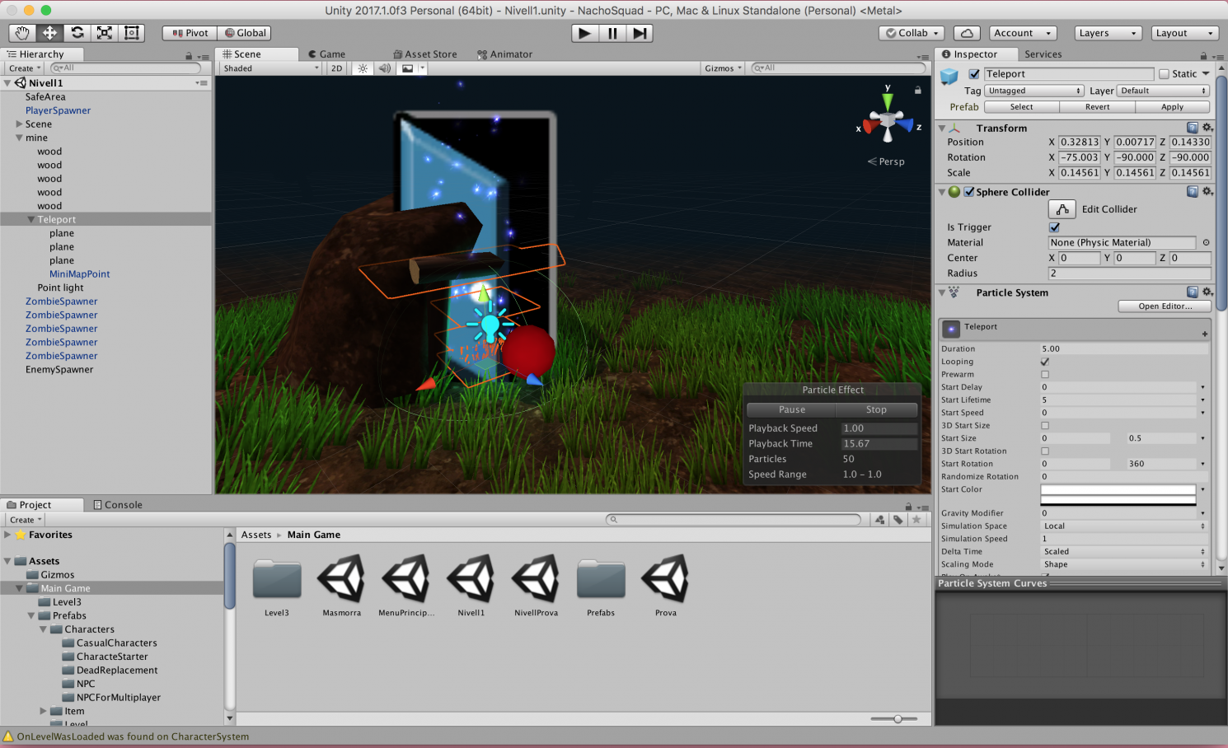Select the Hand tool in toolbar
This screenshot has height=748, width=1228.
(x=22, y=33)
